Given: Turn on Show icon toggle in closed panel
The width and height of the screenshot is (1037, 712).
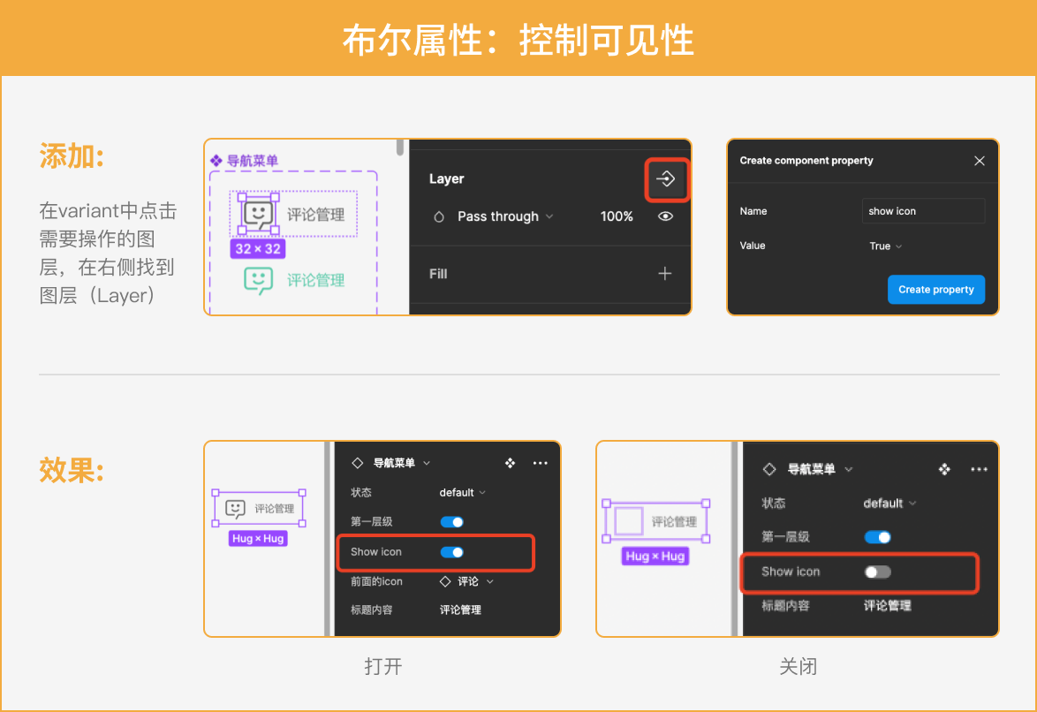Looking at the screenshot, I should pyautogui.click(x=878, y=572).
